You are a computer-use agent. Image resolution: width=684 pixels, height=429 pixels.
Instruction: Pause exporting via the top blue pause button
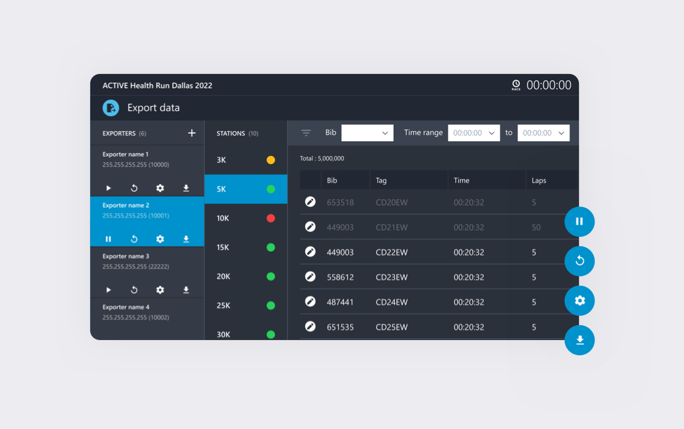click(x=580, y=221)
